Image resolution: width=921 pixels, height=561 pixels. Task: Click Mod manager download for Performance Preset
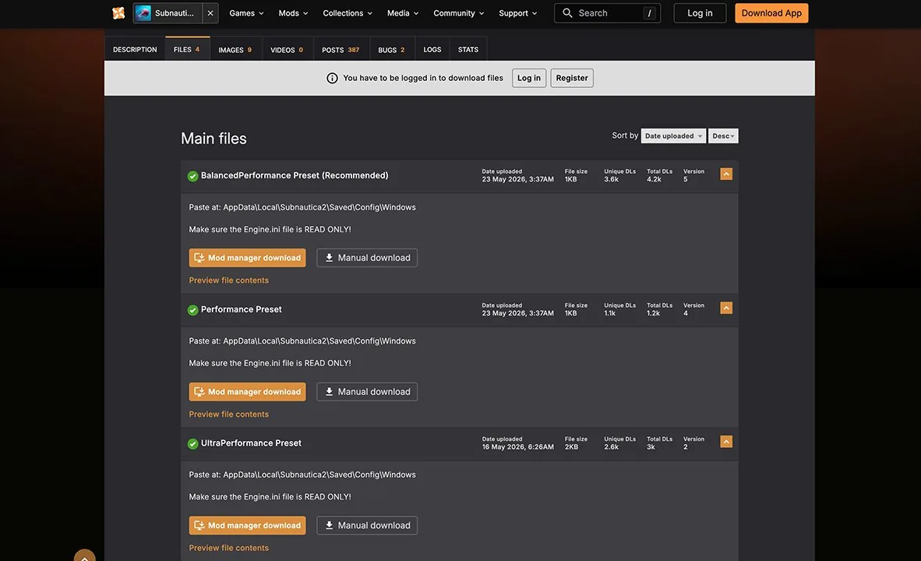(247, 391)
